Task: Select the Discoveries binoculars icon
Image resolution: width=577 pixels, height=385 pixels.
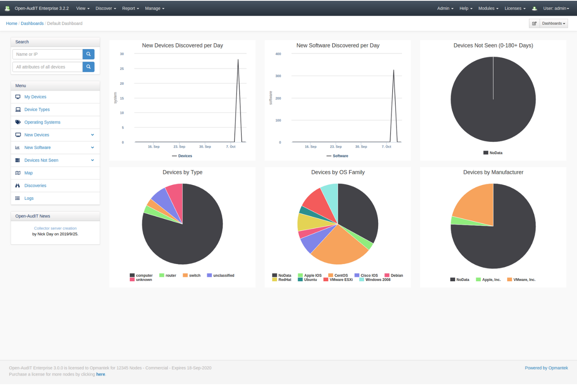Action: point(18,185)
